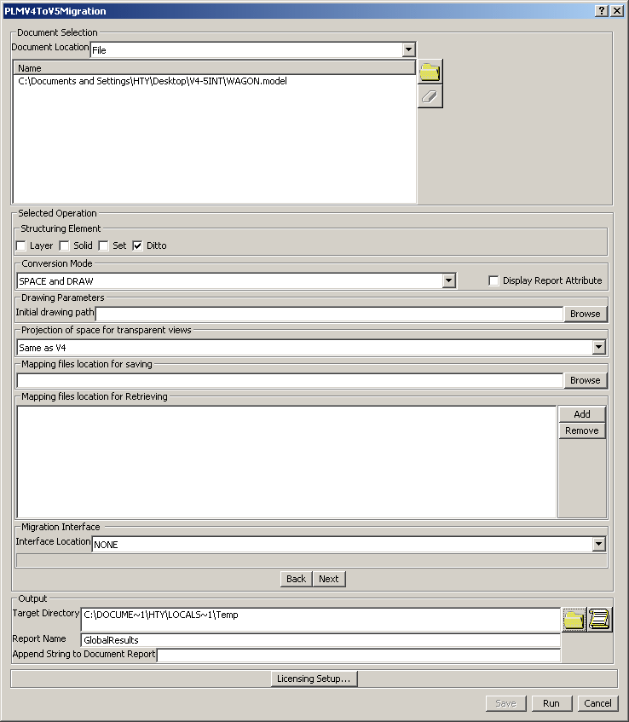Viewport: 629px width, 722px height.
Task: Enable the Layer checkbox
Action: coord(21,245)
